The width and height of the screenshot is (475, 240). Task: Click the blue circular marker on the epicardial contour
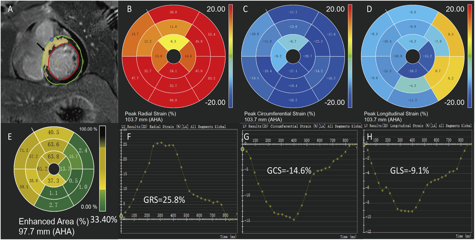point(52,39)
